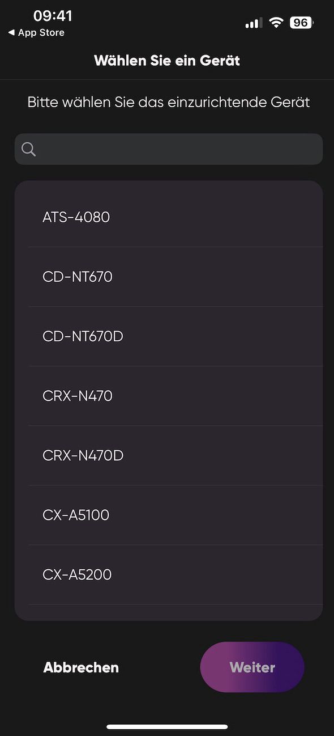
Task: Tap the Weiter button
Action: click(x=252, y=667)
